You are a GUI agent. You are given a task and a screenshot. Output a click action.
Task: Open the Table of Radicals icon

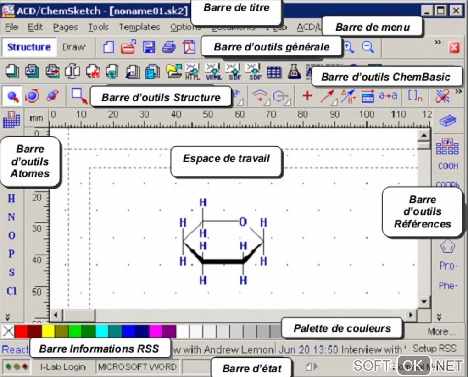tap(447, 146)
